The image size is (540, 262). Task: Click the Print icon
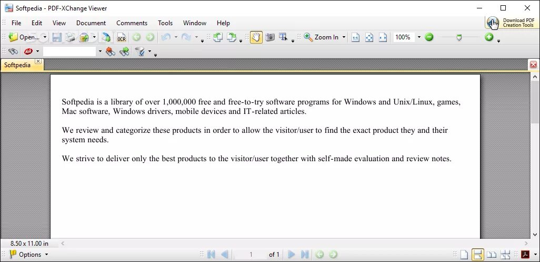point(70,37)
